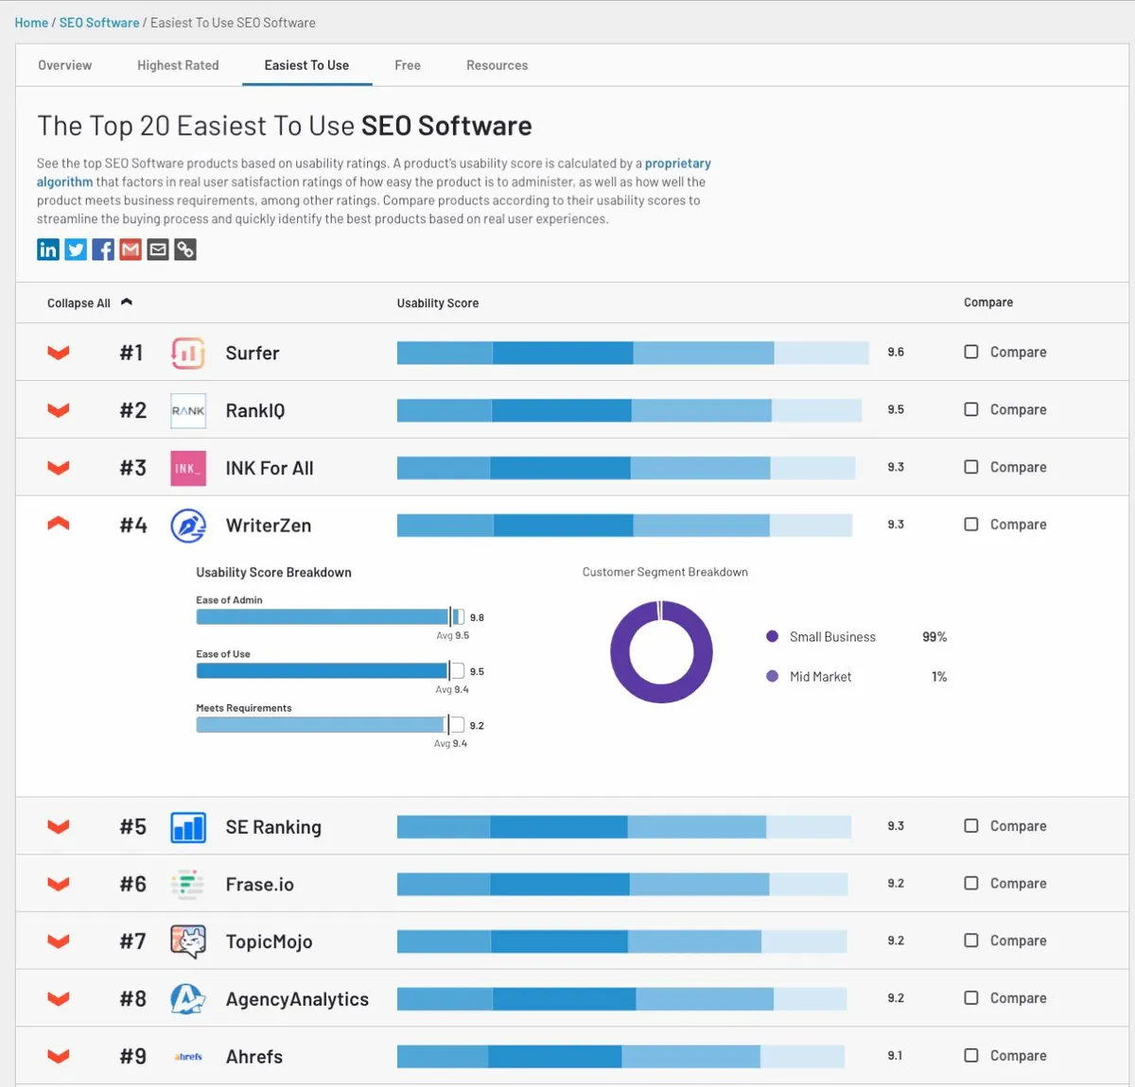Click the customer segment donut chart

click(x=661, y=652)
